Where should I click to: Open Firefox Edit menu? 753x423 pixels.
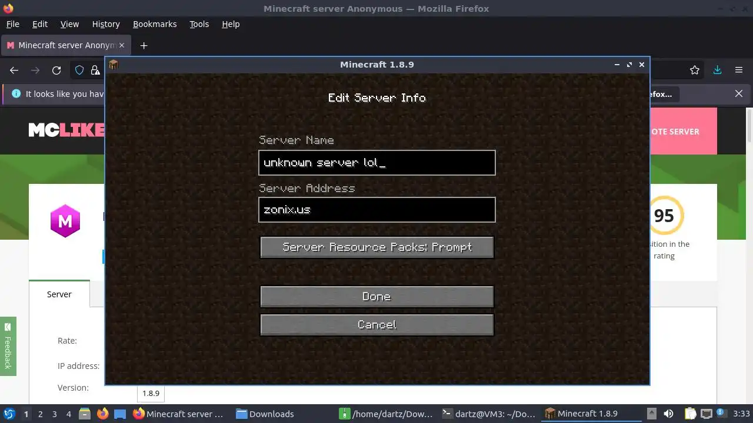point(40,24)
